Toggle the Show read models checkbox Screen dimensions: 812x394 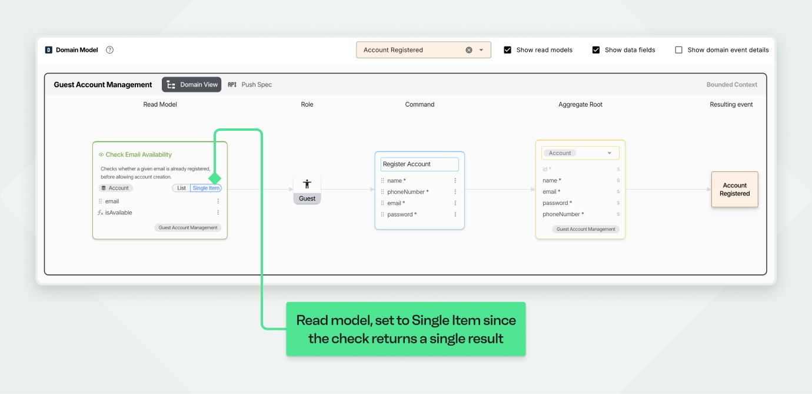[508, 50]
